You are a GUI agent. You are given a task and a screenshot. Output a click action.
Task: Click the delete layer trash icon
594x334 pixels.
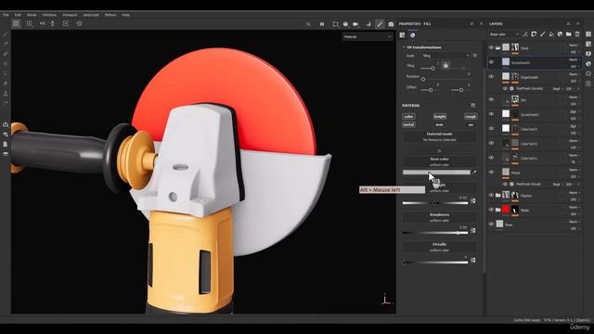coord(577,34)
